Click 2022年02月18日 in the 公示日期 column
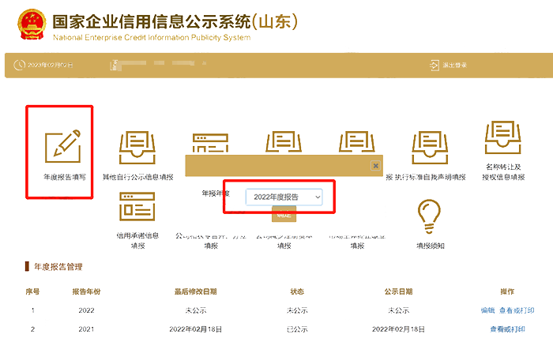 point(398,329)
